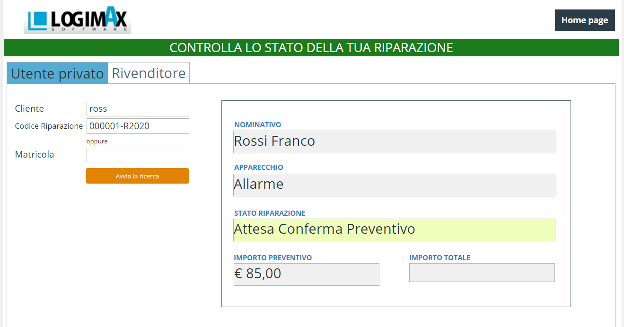Image resolution: width=624 pixels, height=327 pixels.
Task: Click the Codice Riparazione input box
Action: (x=138, y=126)
